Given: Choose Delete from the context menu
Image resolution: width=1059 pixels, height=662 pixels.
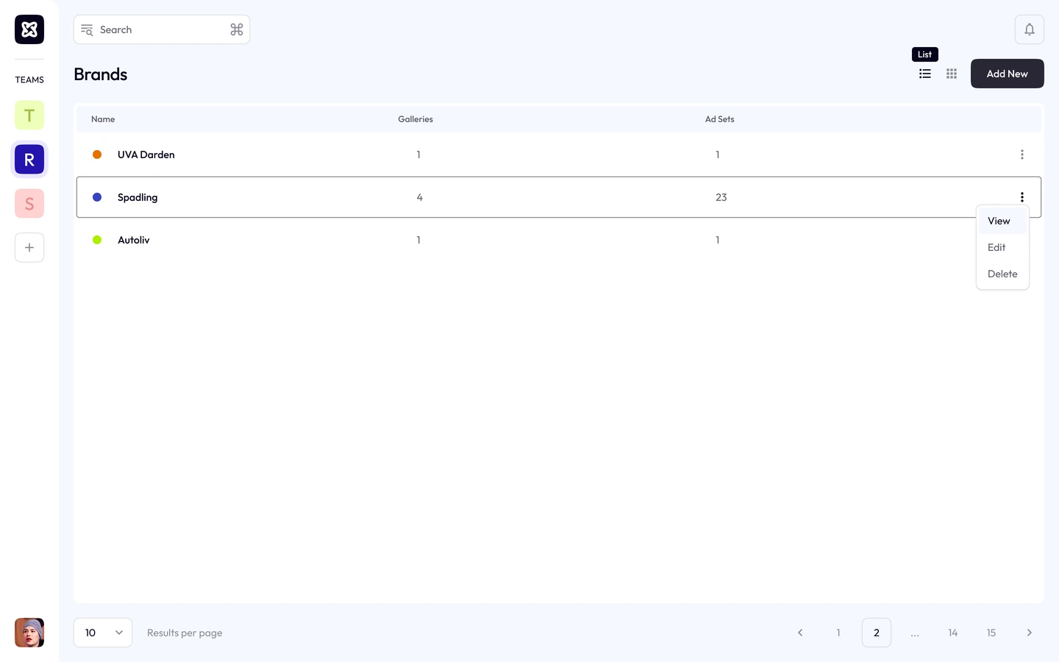Looking at the screenshot, I should click(1002, 274).
